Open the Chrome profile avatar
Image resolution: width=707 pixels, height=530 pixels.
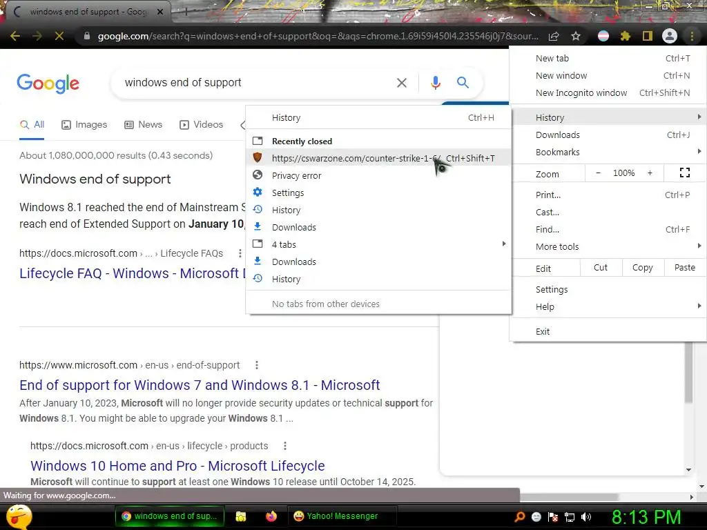[x=670, y=36]
